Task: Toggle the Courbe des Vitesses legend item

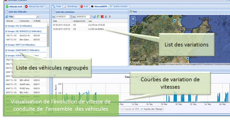Action: pos(152,109)
